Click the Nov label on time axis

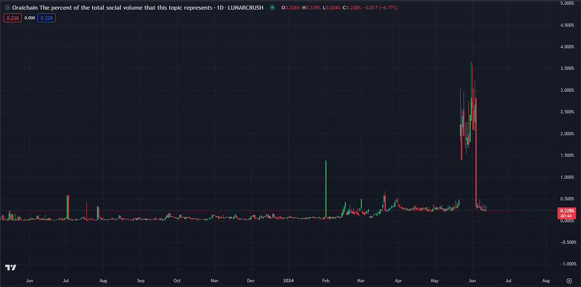(214, 281)
